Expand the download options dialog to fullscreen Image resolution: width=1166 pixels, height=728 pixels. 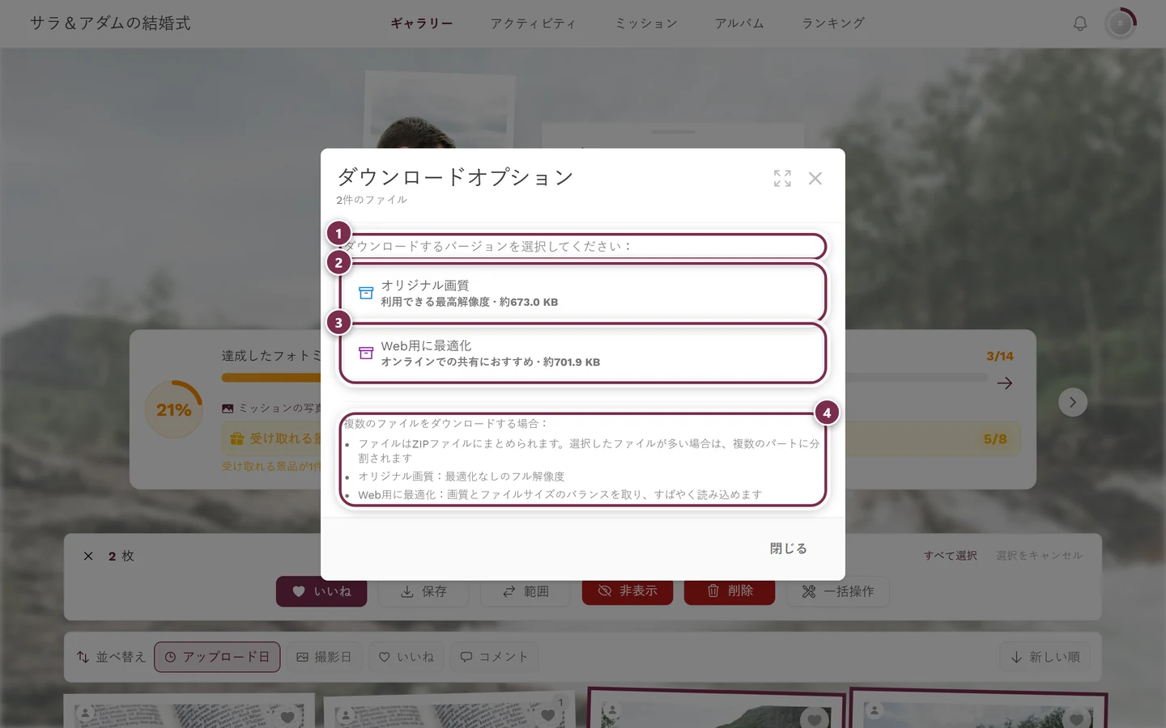point(782,178)
